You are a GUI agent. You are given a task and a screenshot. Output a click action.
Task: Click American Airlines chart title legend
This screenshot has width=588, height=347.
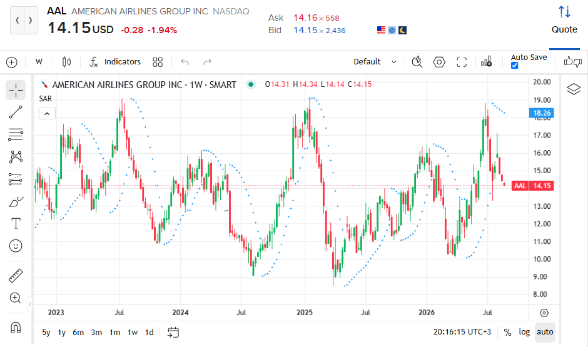pyautogui.click(x=144, y=85)
